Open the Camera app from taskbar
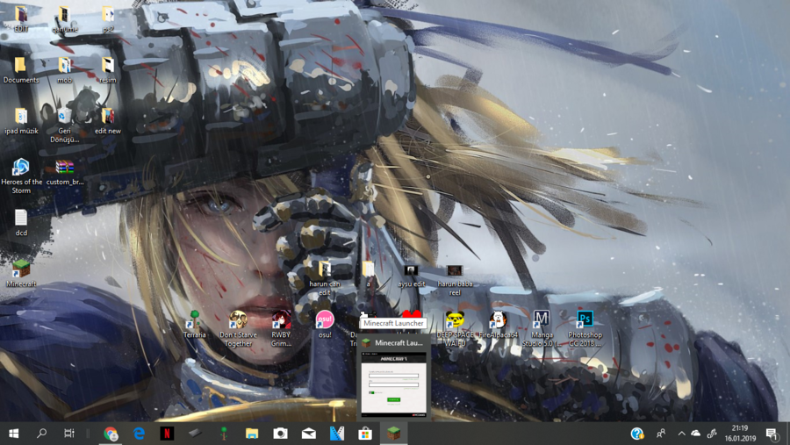Image resolution: width=790 pixels, height=445 pixels. 280,434
